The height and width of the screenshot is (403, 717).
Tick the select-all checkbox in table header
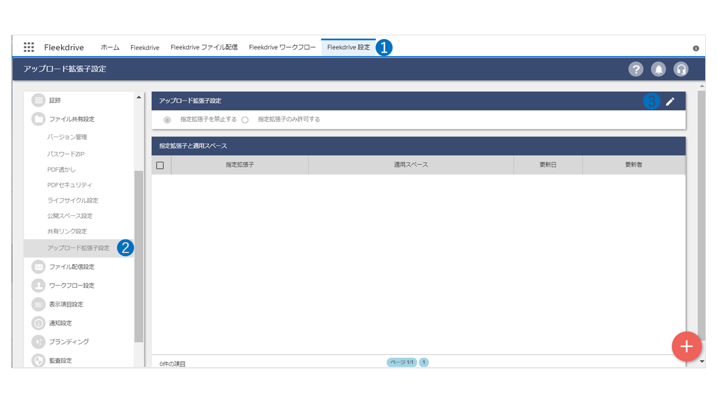point(160,165)
